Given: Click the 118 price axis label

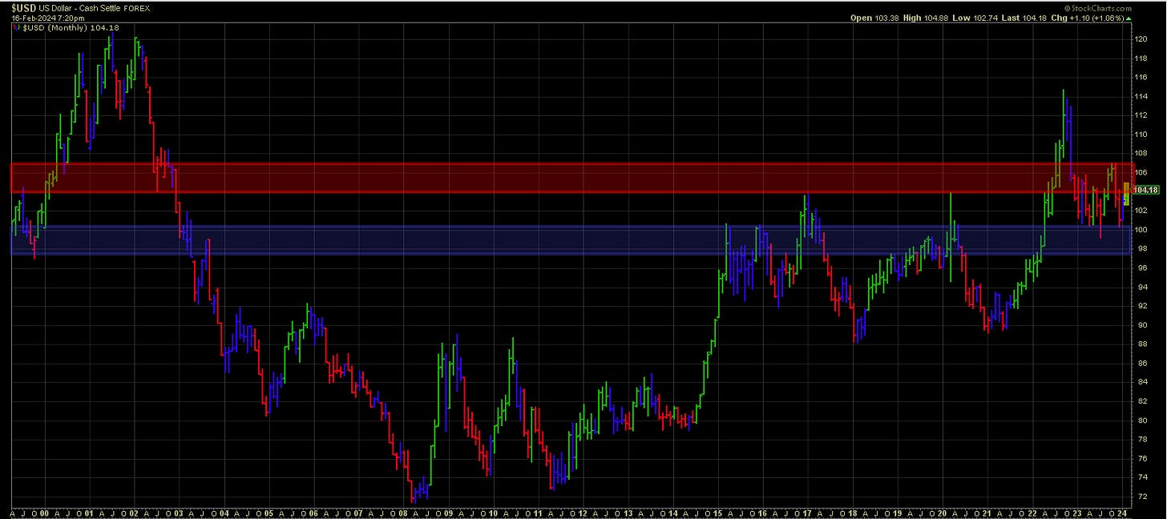Looking at the screenshot, I should tap(1141, 58).
